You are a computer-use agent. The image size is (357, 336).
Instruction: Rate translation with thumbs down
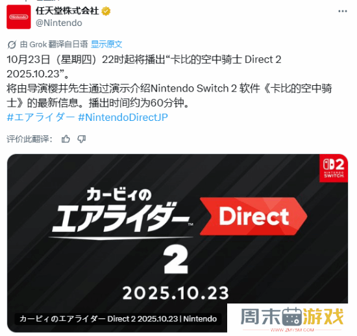[x=82, y=139]
